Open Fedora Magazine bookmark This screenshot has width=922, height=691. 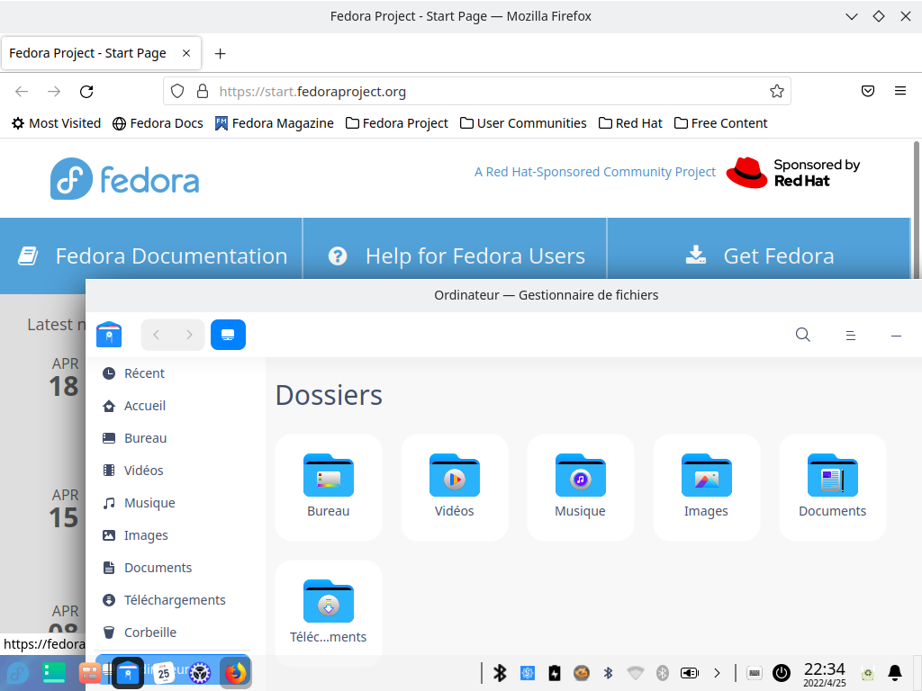coord(274,123)
